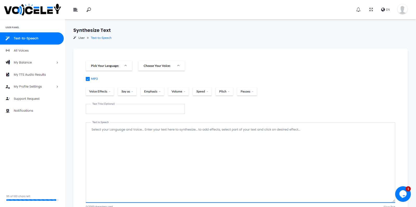Open the Choose Your Voice dropdown

click(x=161, y=66)
